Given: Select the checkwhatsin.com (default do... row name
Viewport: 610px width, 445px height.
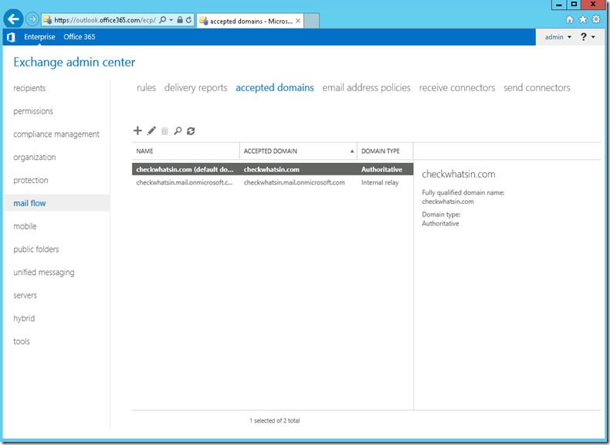Looking at the screenshot, I should tap(185, 169).
